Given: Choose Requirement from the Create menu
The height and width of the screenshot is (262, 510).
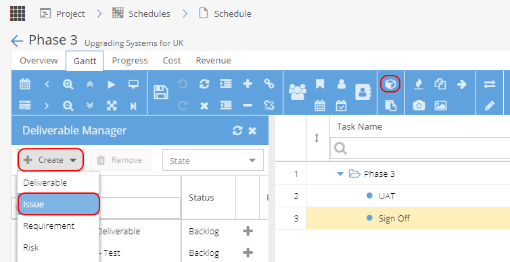Looking at the screenshot, I should (58, 226).
